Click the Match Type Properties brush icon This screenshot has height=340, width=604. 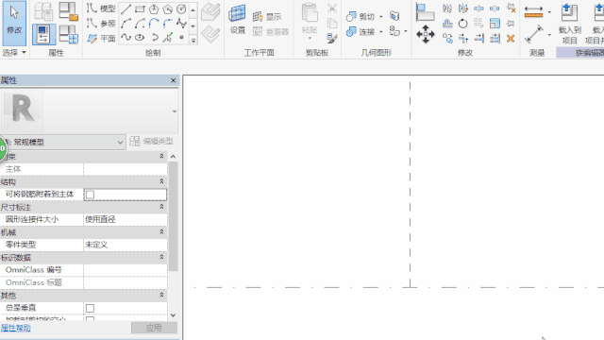coord(331,38)
